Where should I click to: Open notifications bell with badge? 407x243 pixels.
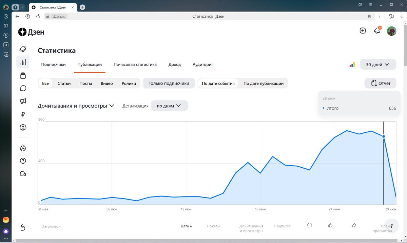pos(377,31)
